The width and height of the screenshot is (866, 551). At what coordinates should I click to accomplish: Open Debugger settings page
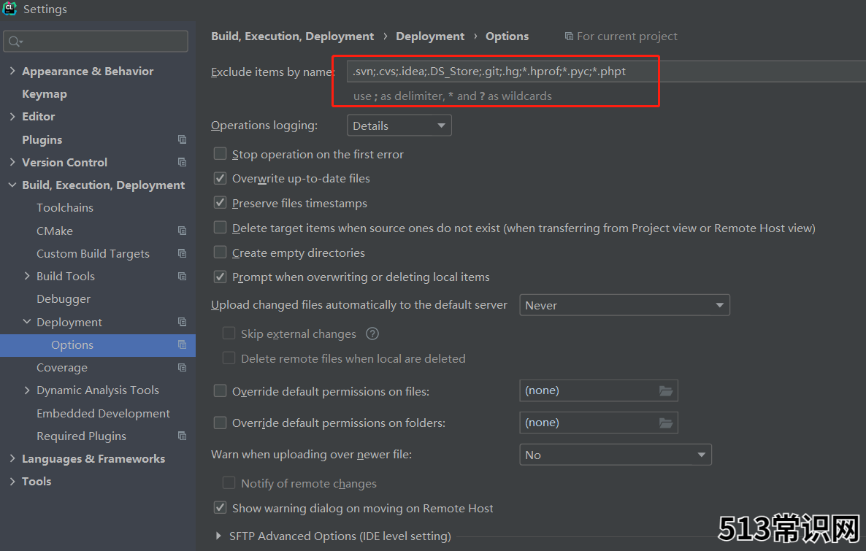(64, 298)
